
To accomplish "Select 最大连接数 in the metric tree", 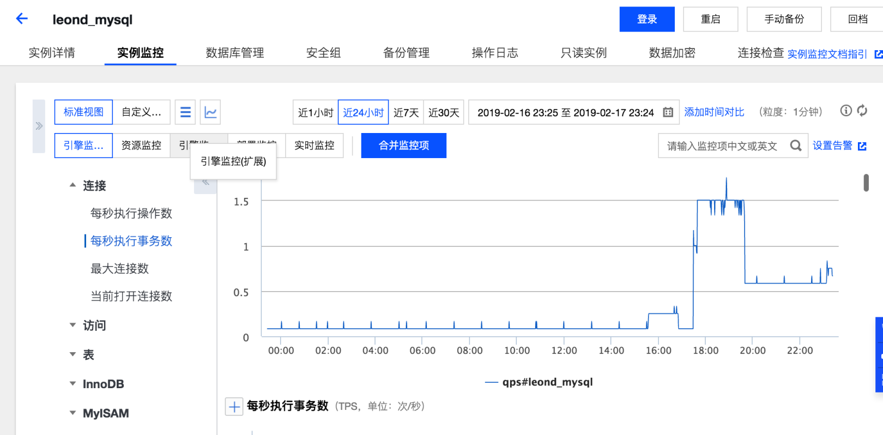I will [119, 269].
